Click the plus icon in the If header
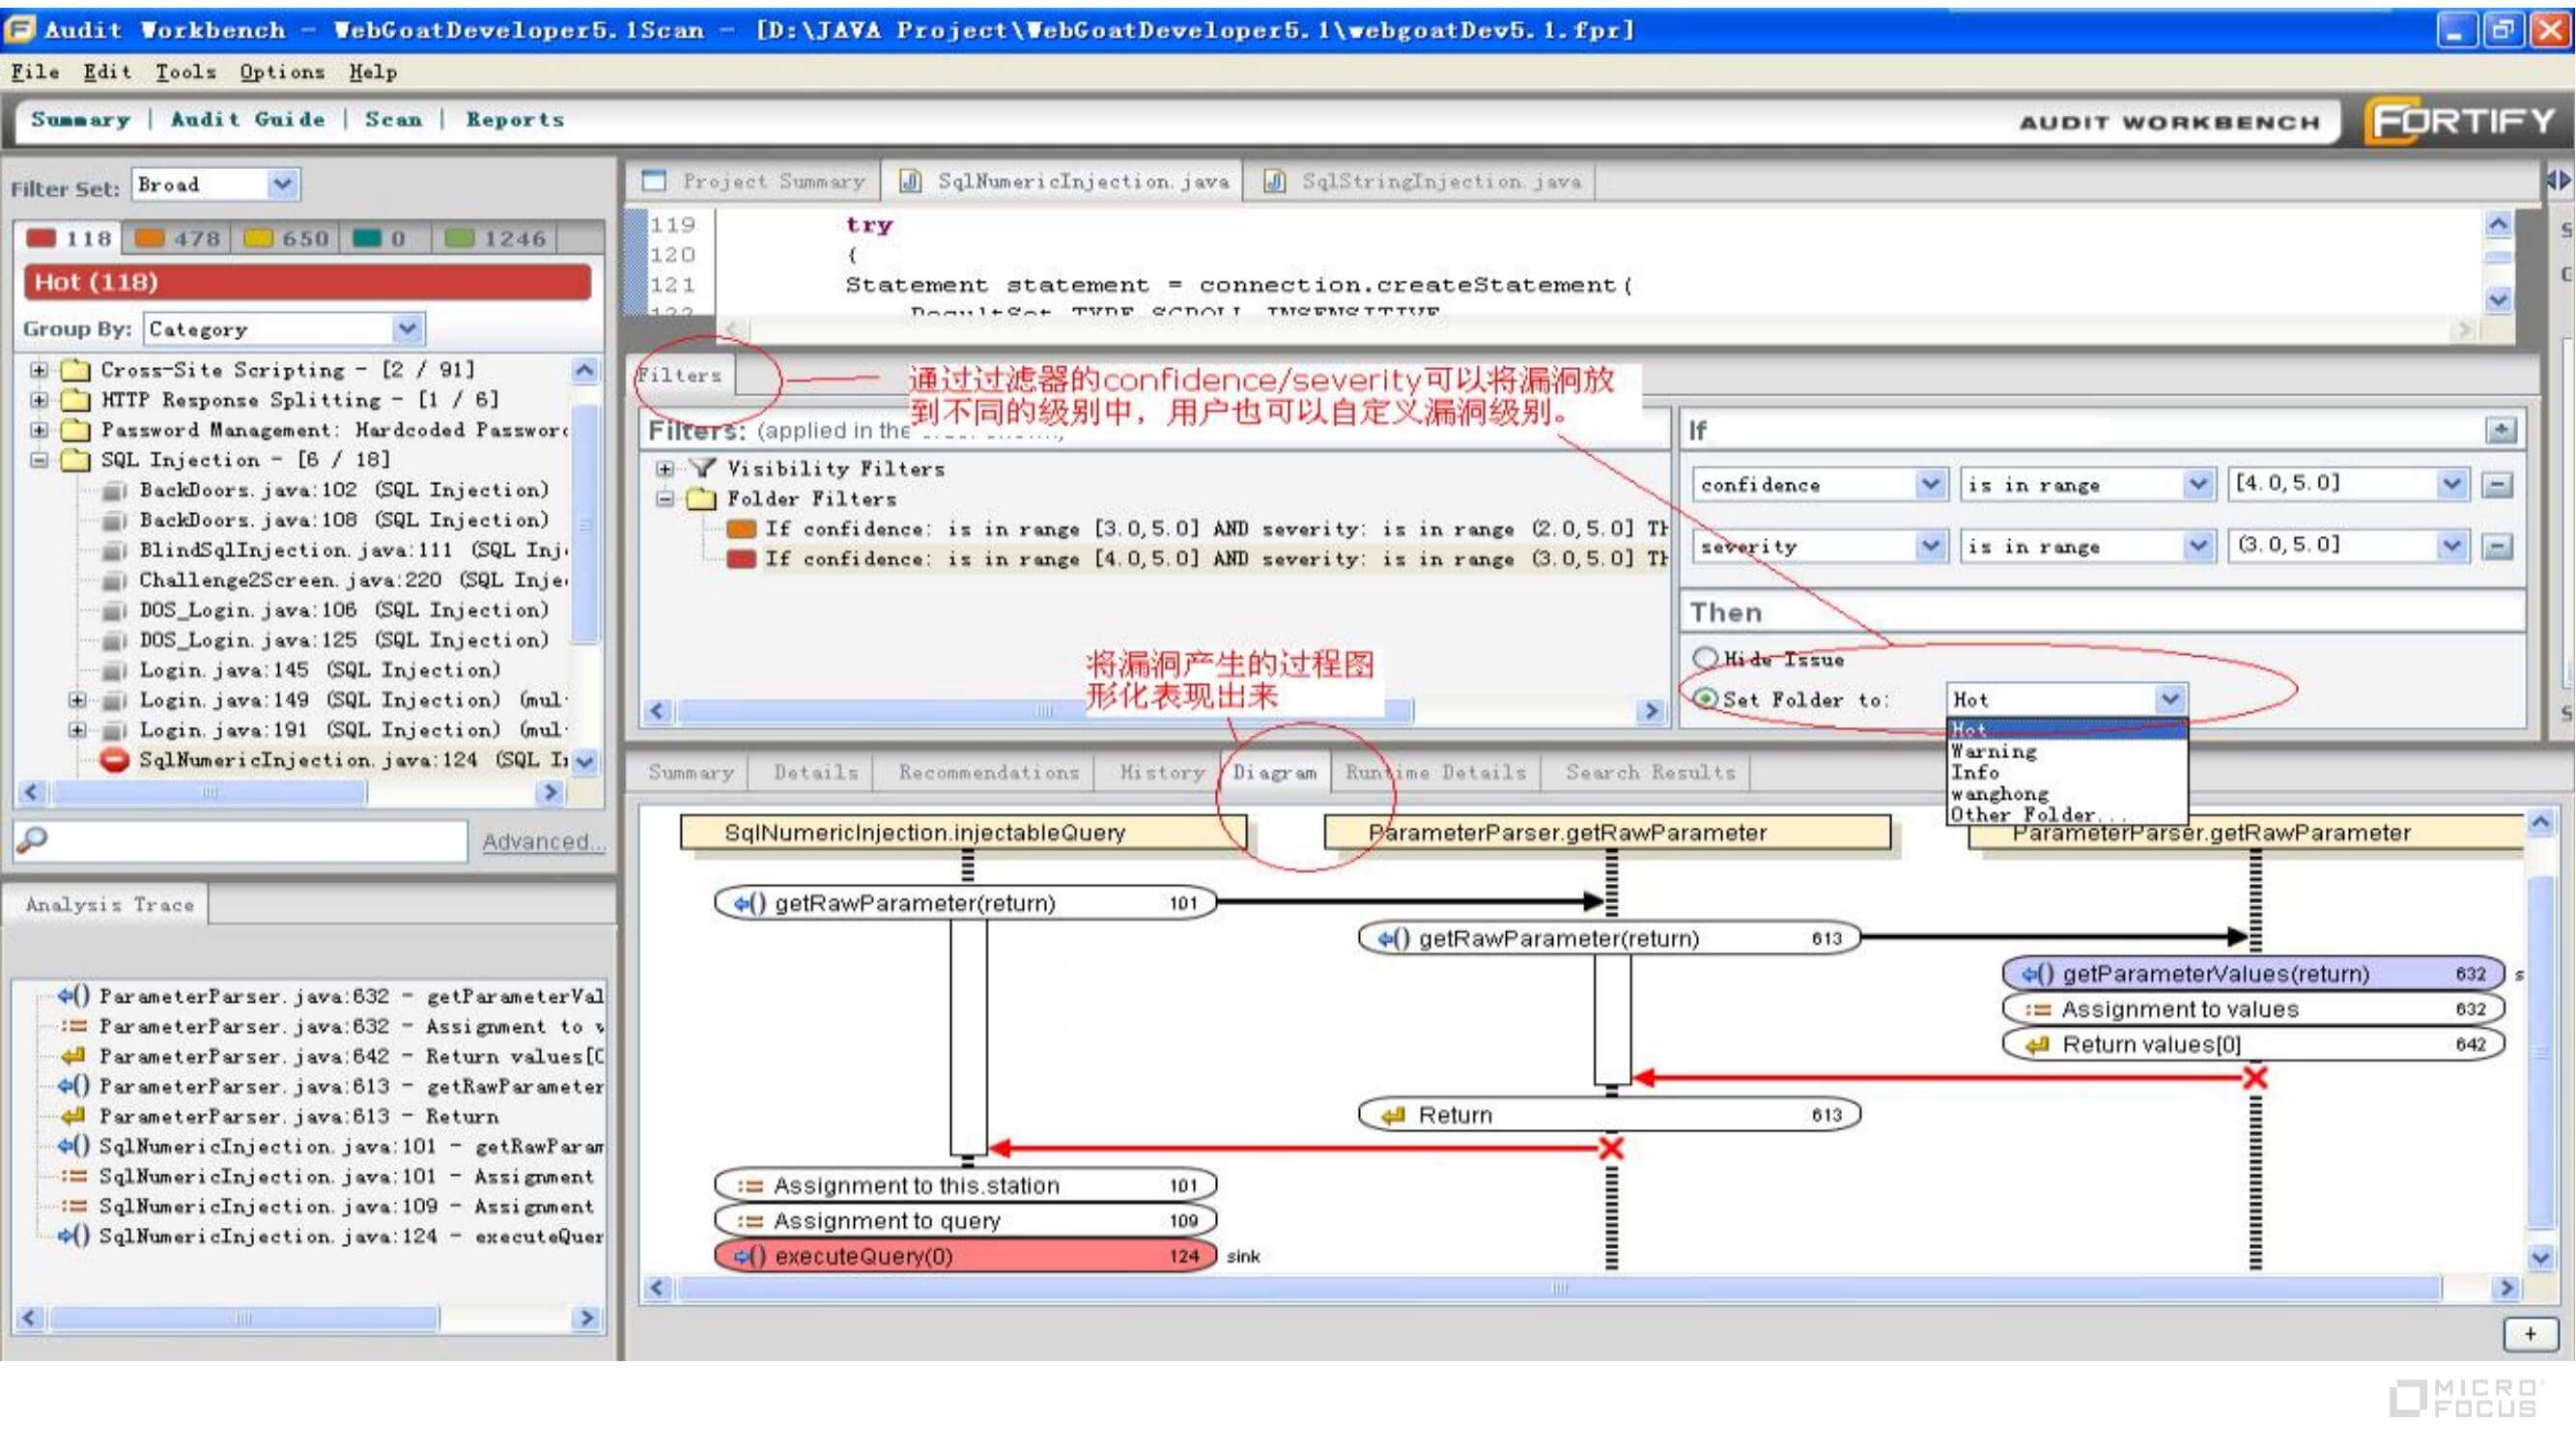The width and height of the screenshot is (2576, 1449). pos(2500,430)
